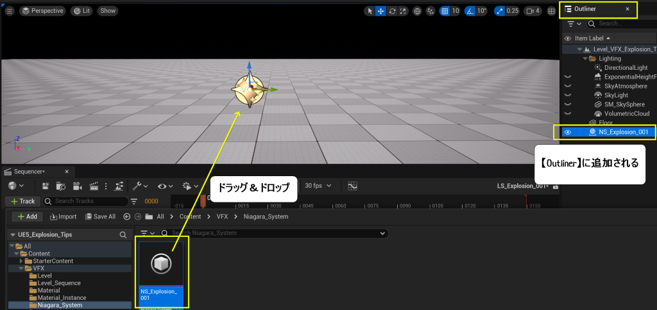Open camera speed setting 4

[533, 12]
